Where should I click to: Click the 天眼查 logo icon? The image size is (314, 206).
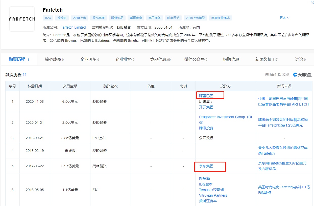pyautogui.click(x=302, y=75)
